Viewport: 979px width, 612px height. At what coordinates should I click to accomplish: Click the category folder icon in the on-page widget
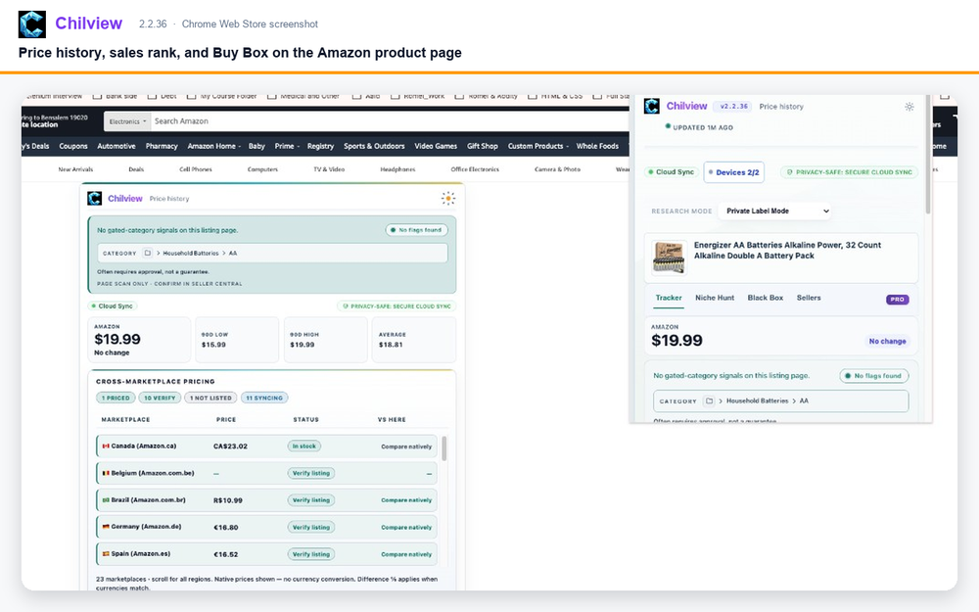[x=148, y=253]
